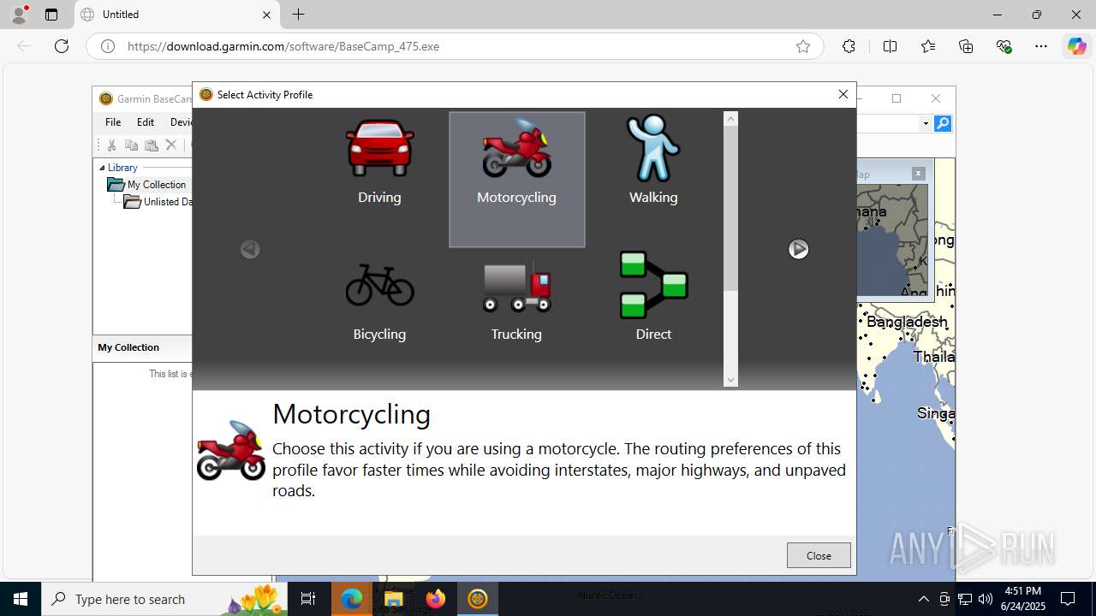The width and height of the screenshot is (1096, 616).
Task: Click the Copy icon in BaseCamp toolbar
Action: point(131,145)
